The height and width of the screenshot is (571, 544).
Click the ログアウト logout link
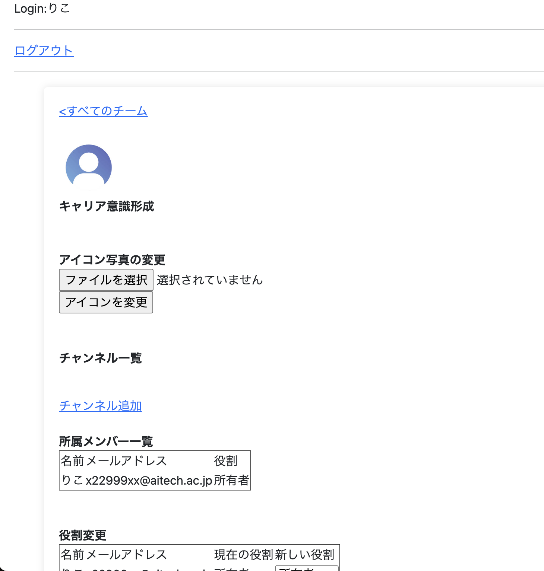44,51
